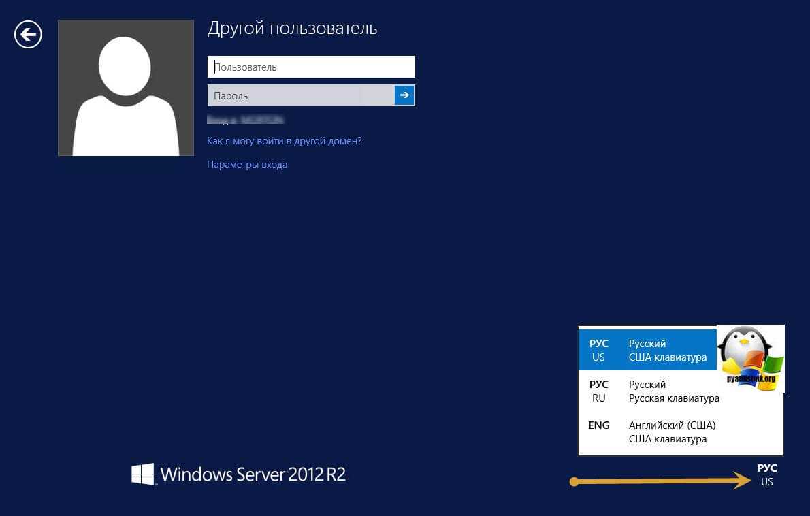Click the ENG abbreviation in layout list
Viewport: 810px width, 516px height.
click(x=598, y=425)
